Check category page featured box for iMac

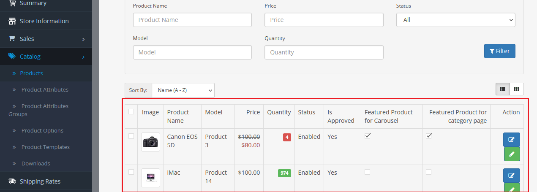coord(429,172)
